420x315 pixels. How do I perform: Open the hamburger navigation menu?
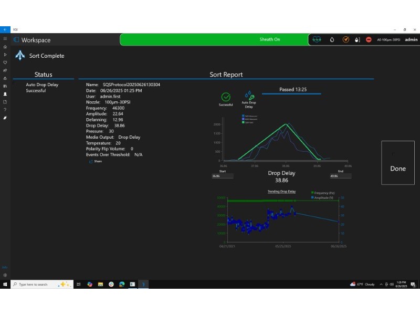[x=5, y=39]
